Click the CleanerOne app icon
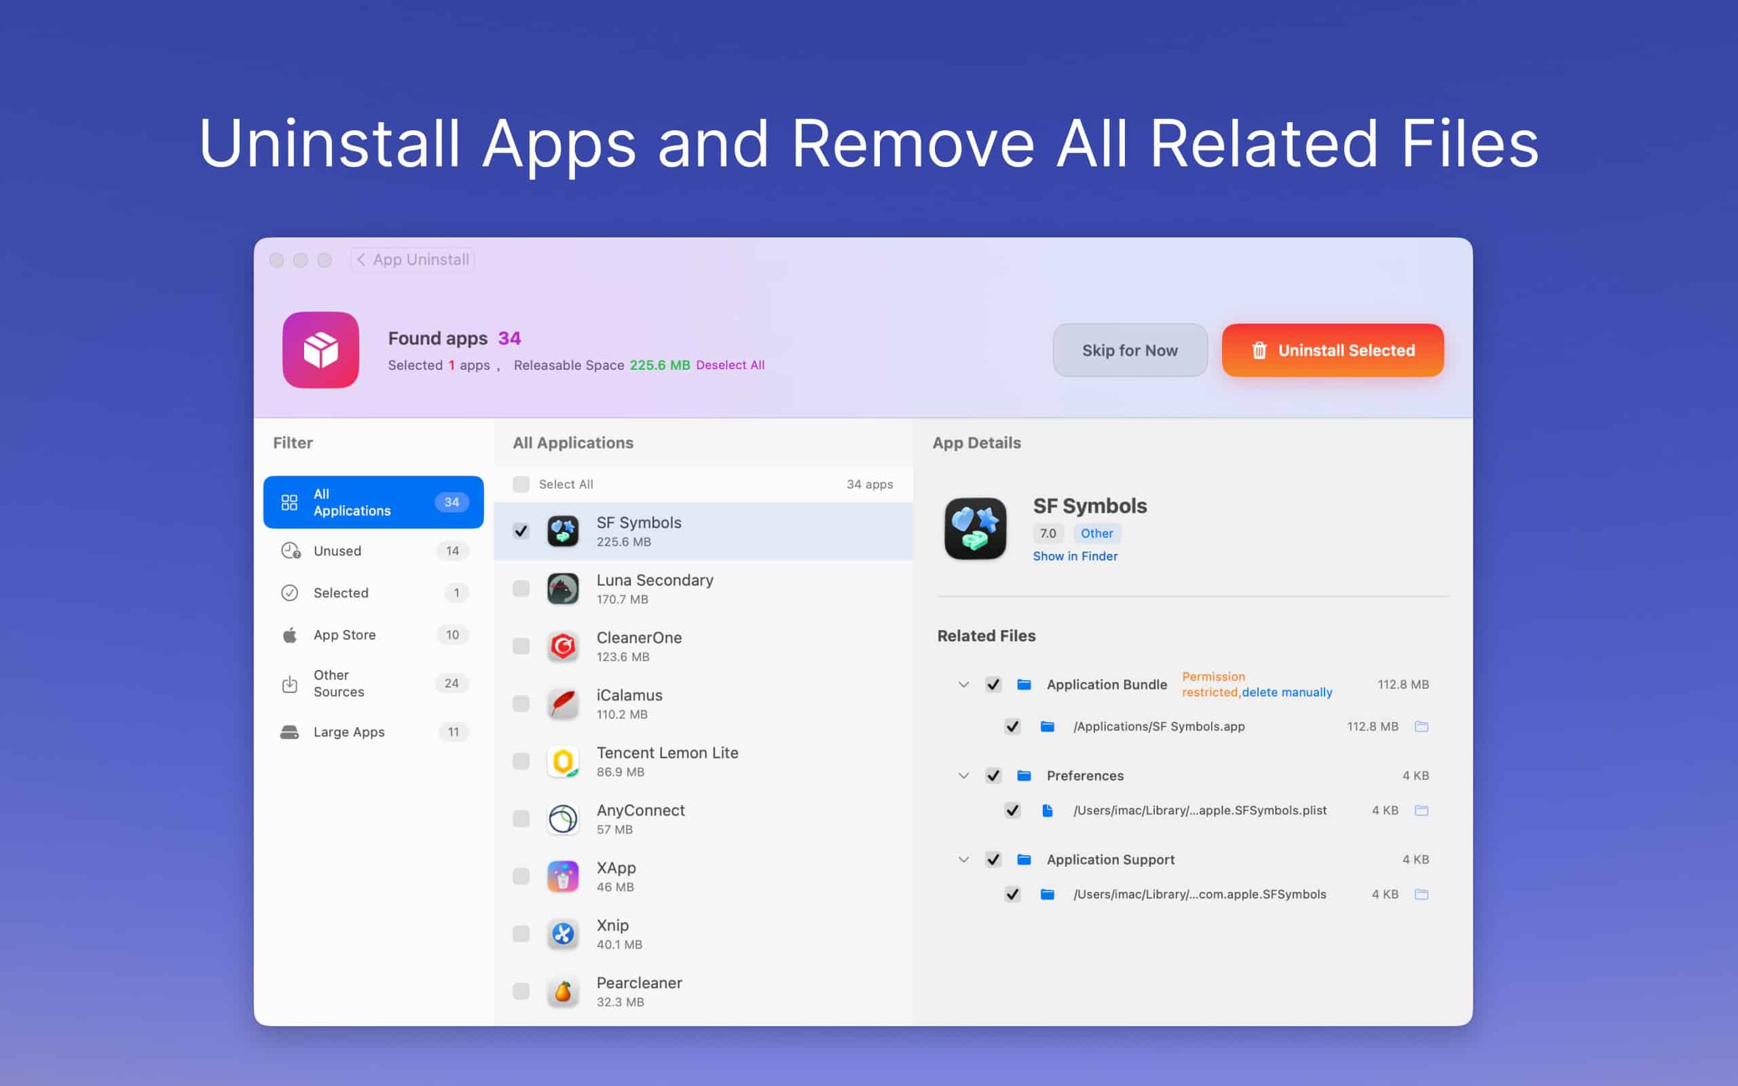 563,645
